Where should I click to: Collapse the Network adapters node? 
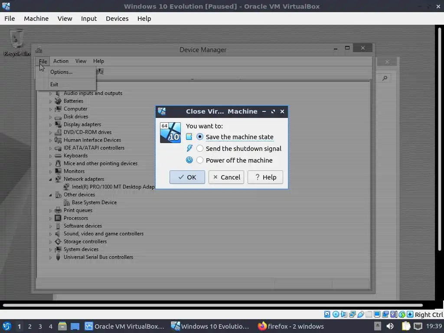[50, 179]
